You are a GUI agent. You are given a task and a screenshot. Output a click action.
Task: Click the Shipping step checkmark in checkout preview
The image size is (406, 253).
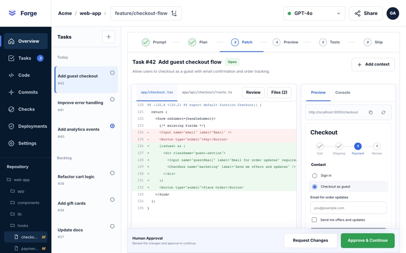339,146
